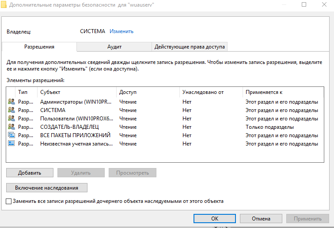This screenshot has height=228, width=334.
Task: Click the Изменить owner link
Action: (121, 31)
